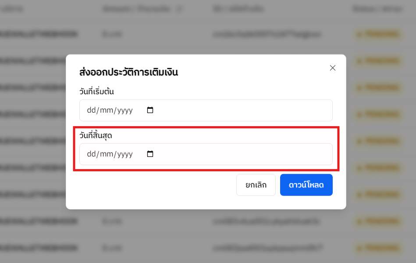Viewport: 416px width, 263px height.
Task: Open the start date calendar picker
Action: pos(150,110)
